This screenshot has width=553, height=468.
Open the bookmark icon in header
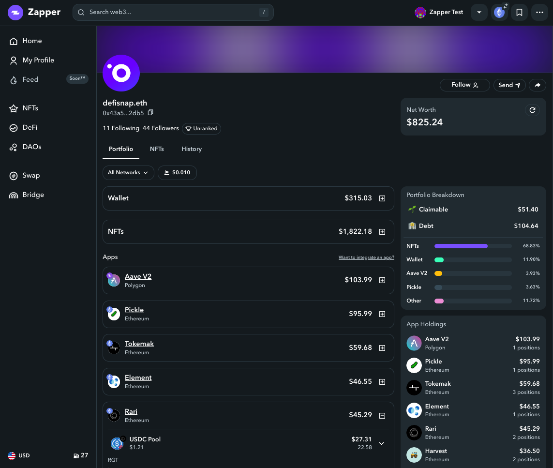519,13
